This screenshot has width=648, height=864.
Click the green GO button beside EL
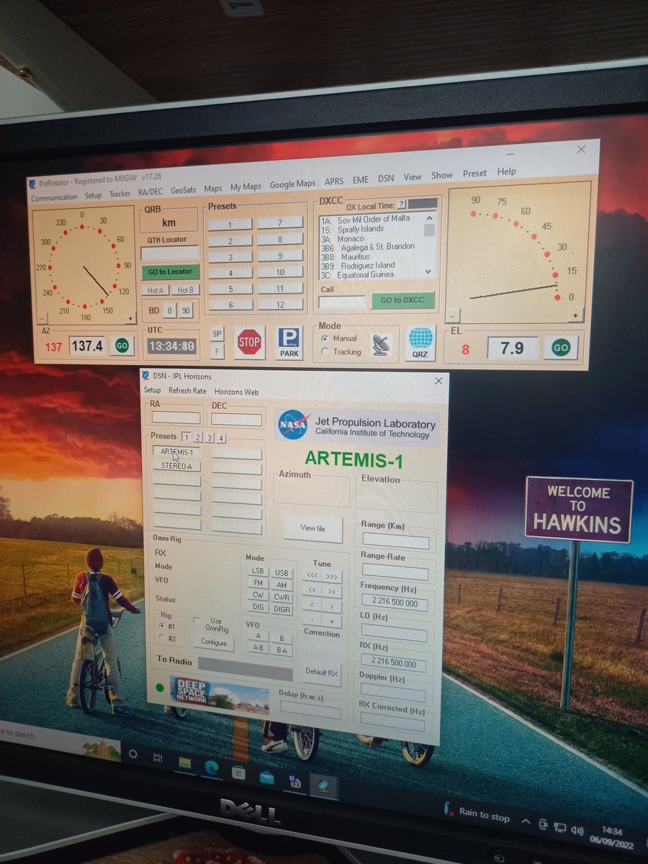pos(560,348)
